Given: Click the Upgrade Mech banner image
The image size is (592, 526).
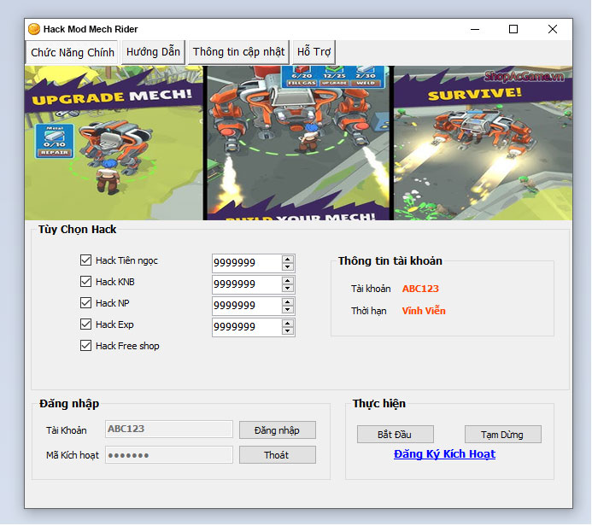Looking at the screenshot, I should (x=114, y=143).
